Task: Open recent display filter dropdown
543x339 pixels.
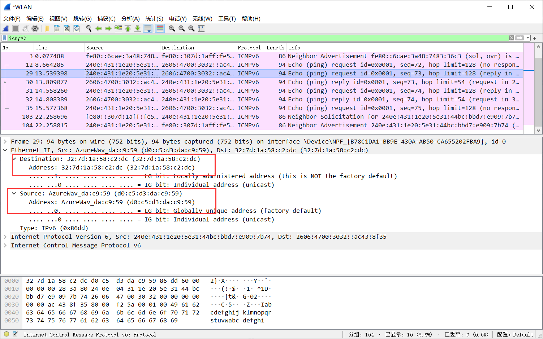Action: click(x=528, y=38)
